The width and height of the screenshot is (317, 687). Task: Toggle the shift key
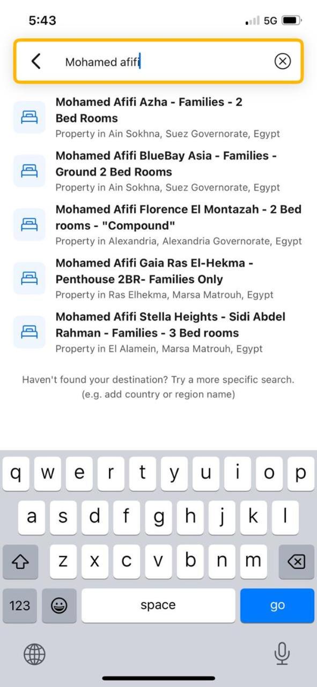20,561
